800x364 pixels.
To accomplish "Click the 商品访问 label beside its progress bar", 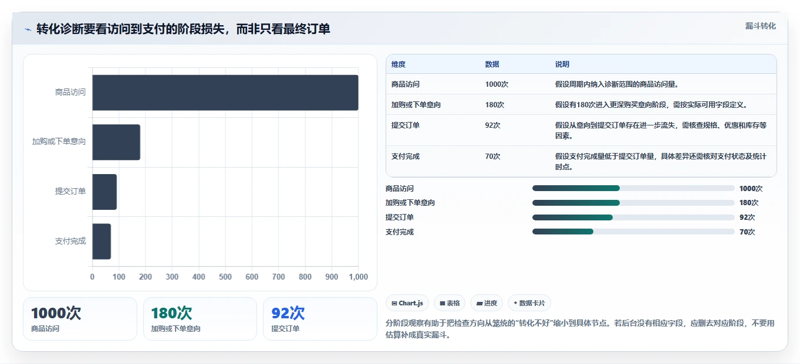I will tap(400, 188).
